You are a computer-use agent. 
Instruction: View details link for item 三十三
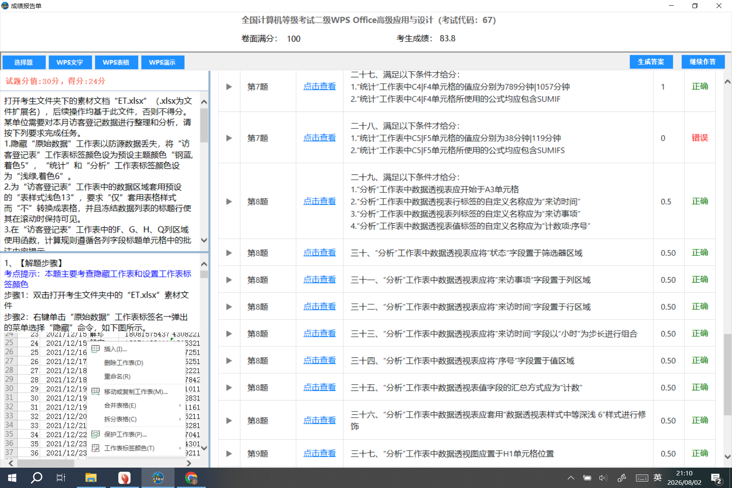point(320,333)
